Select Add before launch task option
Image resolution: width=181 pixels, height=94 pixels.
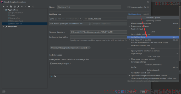click(x=153, y=73)
